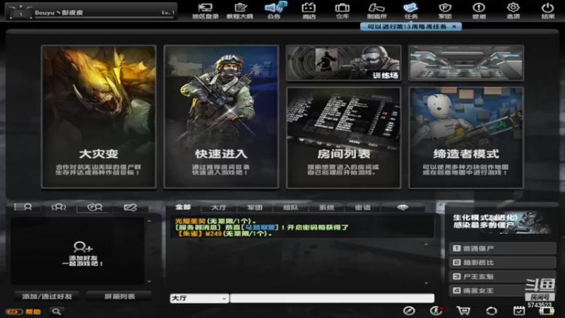Image resolution: width=565 pixels, height=318 pixels.
Task: Click the chat tab with chat-bubble icon
Action: pyautogui.click(x=403, y=208)
